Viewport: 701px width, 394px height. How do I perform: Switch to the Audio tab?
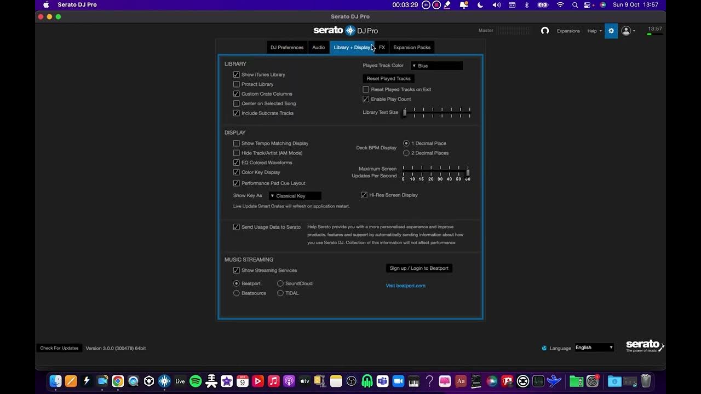pyautogui.click(x=319, y=48)
